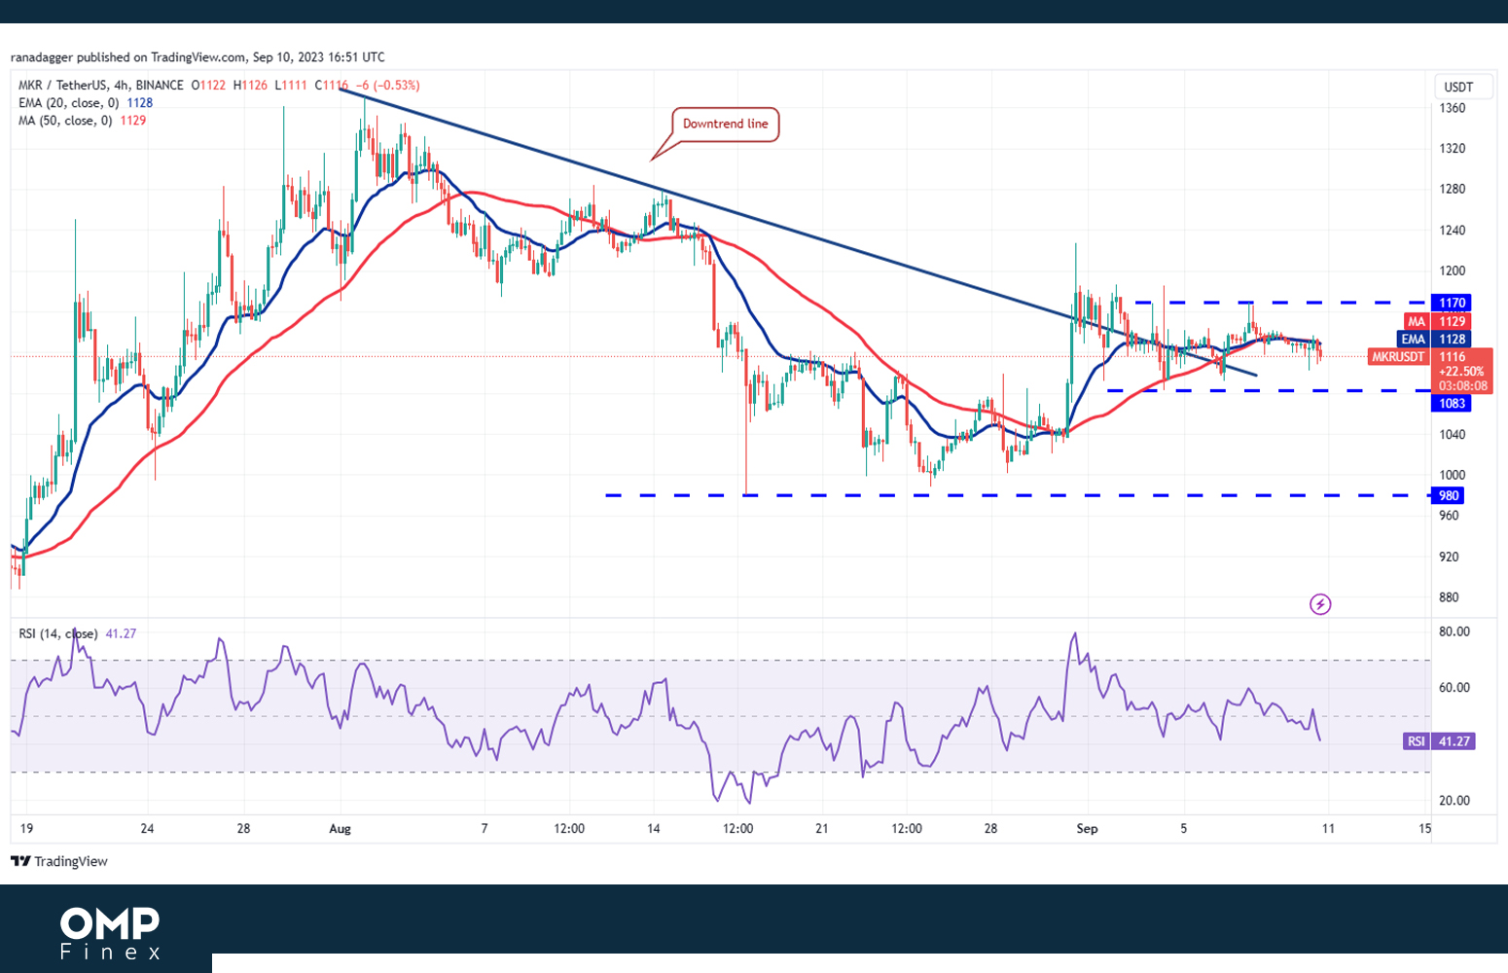Click the high value H1126 in legend

point(250,86)
